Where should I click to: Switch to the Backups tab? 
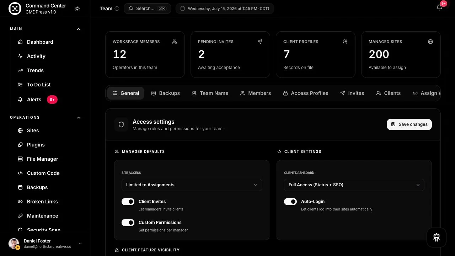click(x=166, y=93)
